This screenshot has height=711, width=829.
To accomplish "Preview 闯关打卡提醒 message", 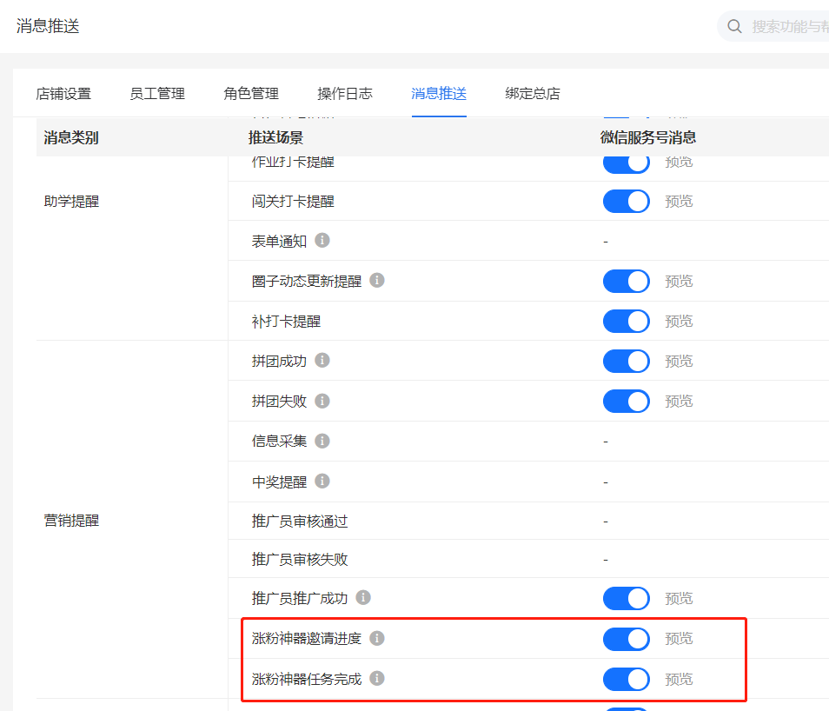I will tap(679, 202).
